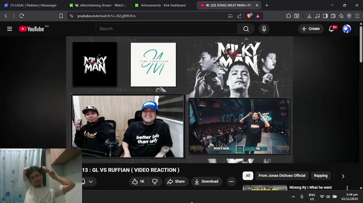Open the Create button

click(311, 29)
